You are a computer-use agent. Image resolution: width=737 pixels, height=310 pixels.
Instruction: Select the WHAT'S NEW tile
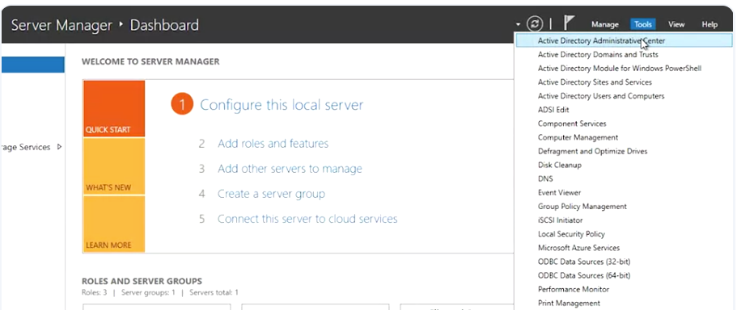[114, 166]
